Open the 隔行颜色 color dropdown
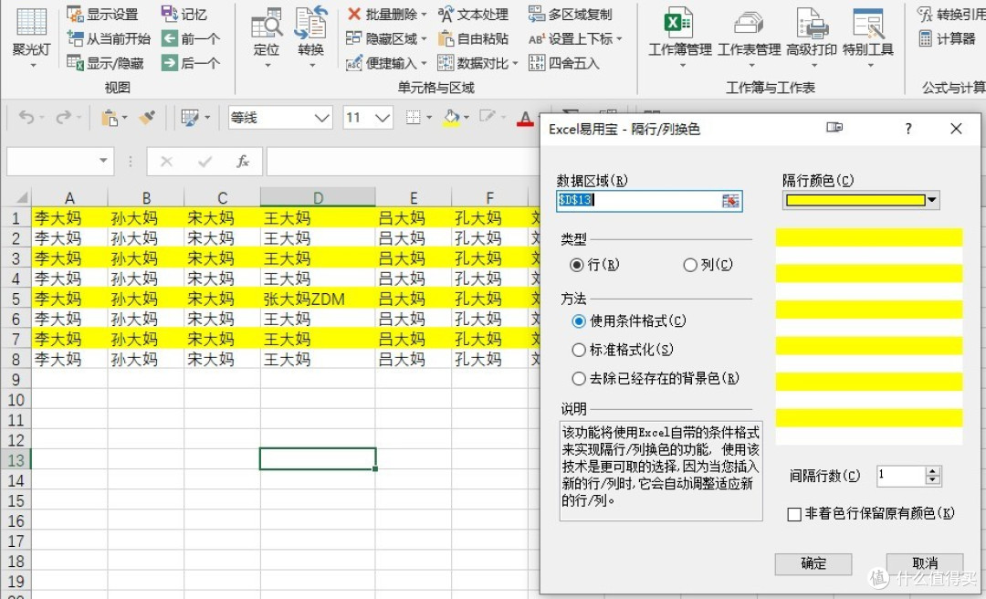 tap(930, 201)
